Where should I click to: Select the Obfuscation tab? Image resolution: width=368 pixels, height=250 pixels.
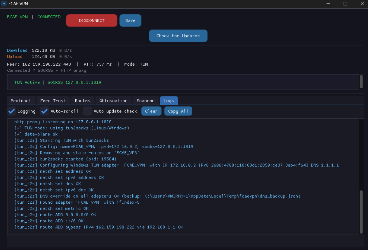[113, 101]
